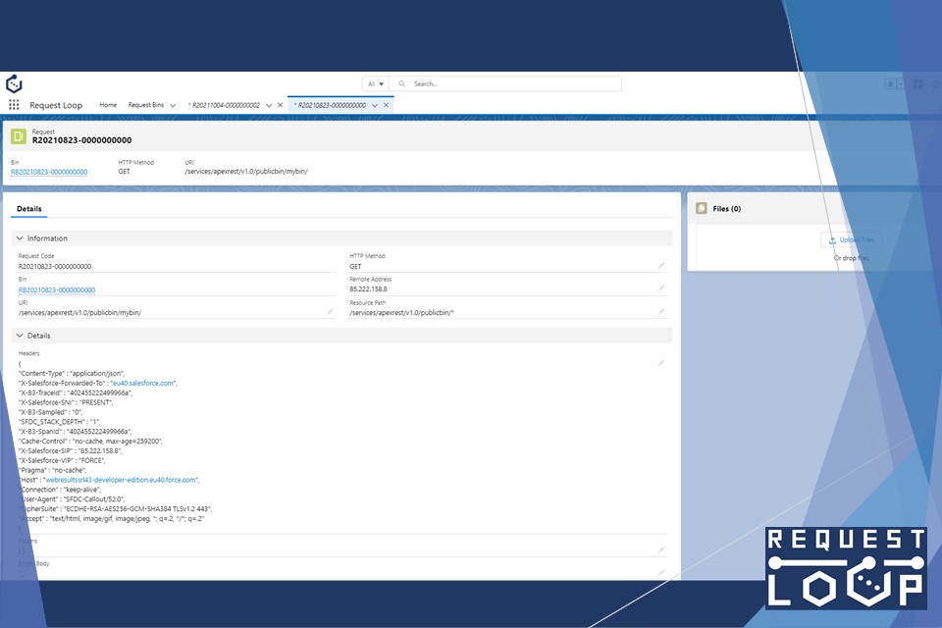942x628 pixels.
Task: Click the pencil icon next to URI
Action: (331, 312)
